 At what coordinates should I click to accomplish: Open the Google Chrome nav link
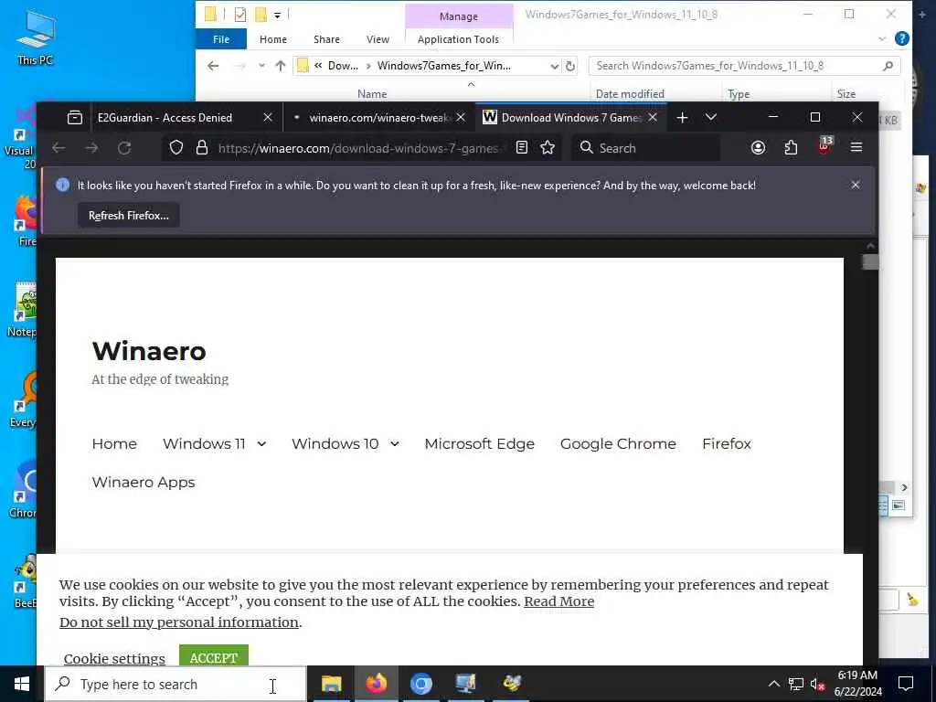(x=618, y=443)
